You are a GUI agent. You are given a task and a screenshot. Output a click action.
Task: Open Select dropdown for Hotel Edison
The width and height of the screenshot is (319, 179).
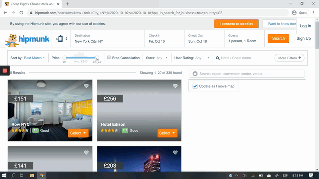167,133
